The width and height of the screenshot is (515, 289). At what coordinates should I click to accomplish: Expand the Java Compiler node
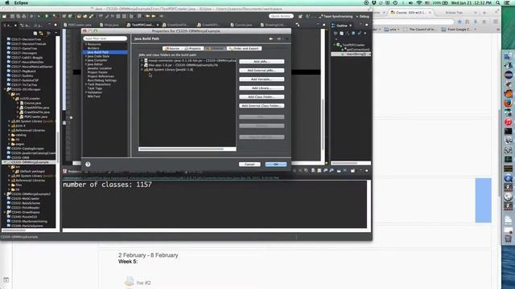click(86, 60)
